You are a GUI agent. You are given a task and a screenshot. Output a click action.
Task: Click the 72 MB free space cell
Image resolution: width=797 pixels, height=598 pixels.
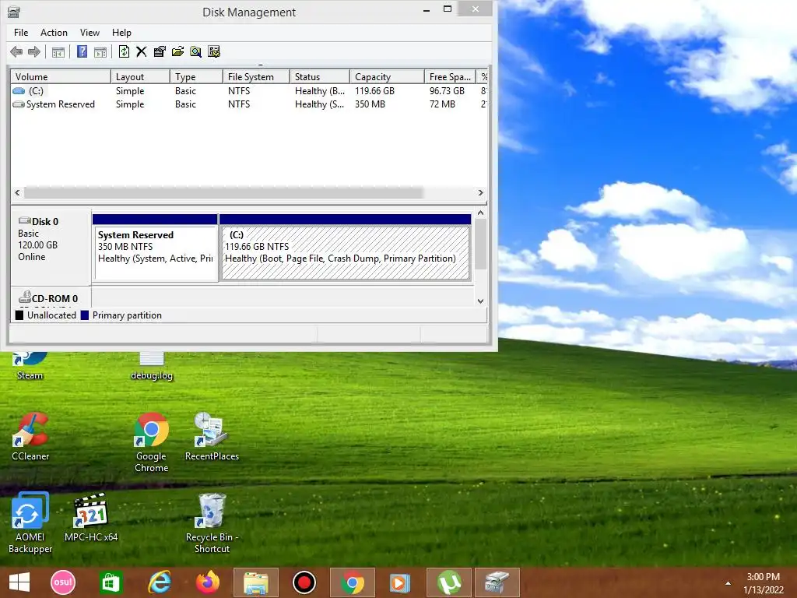tap(442, 104)
